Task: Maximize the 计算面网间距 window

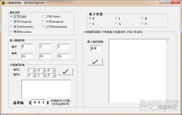Action: click(x=168, y=2)
